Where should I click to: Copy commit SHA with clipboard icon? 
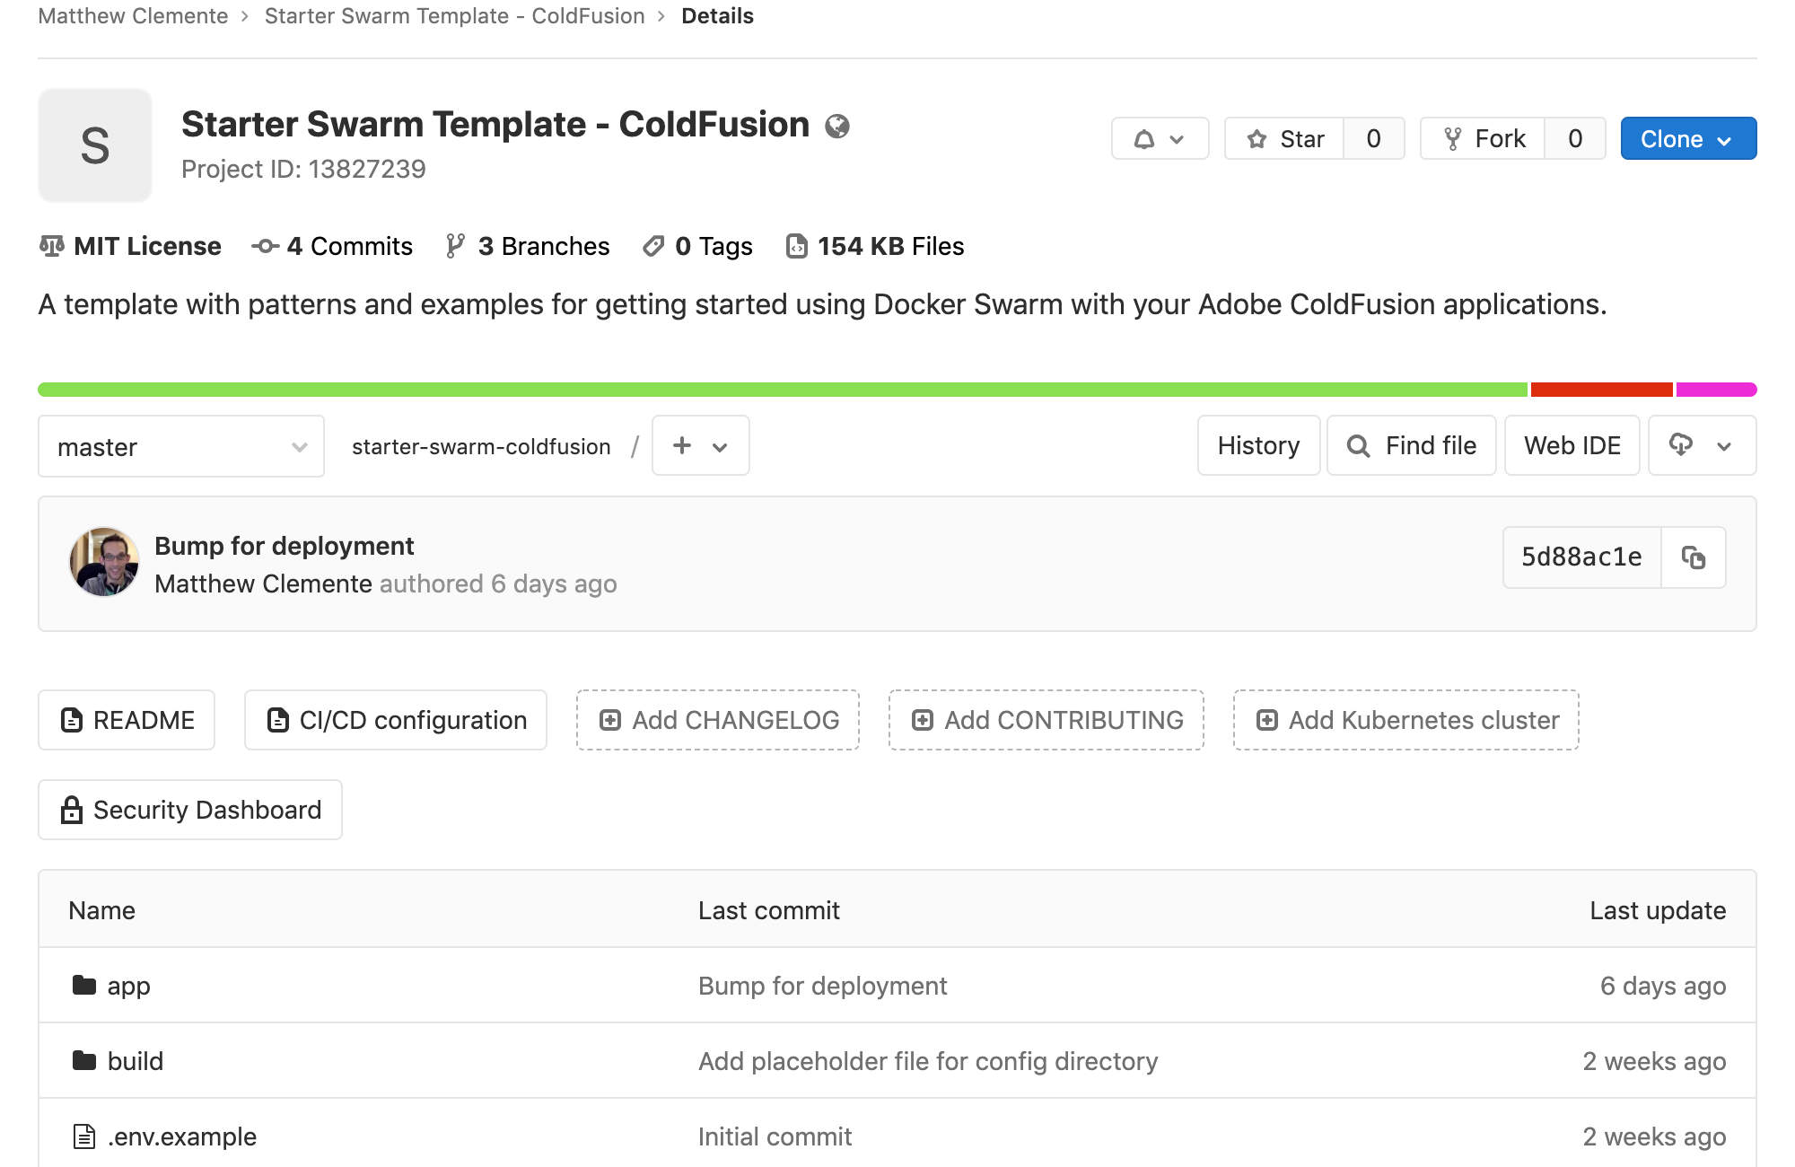(x=1693, y=557)
